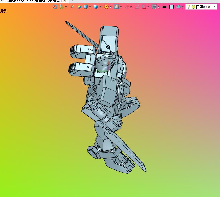Click the yellow circle layer color icon

193,7
